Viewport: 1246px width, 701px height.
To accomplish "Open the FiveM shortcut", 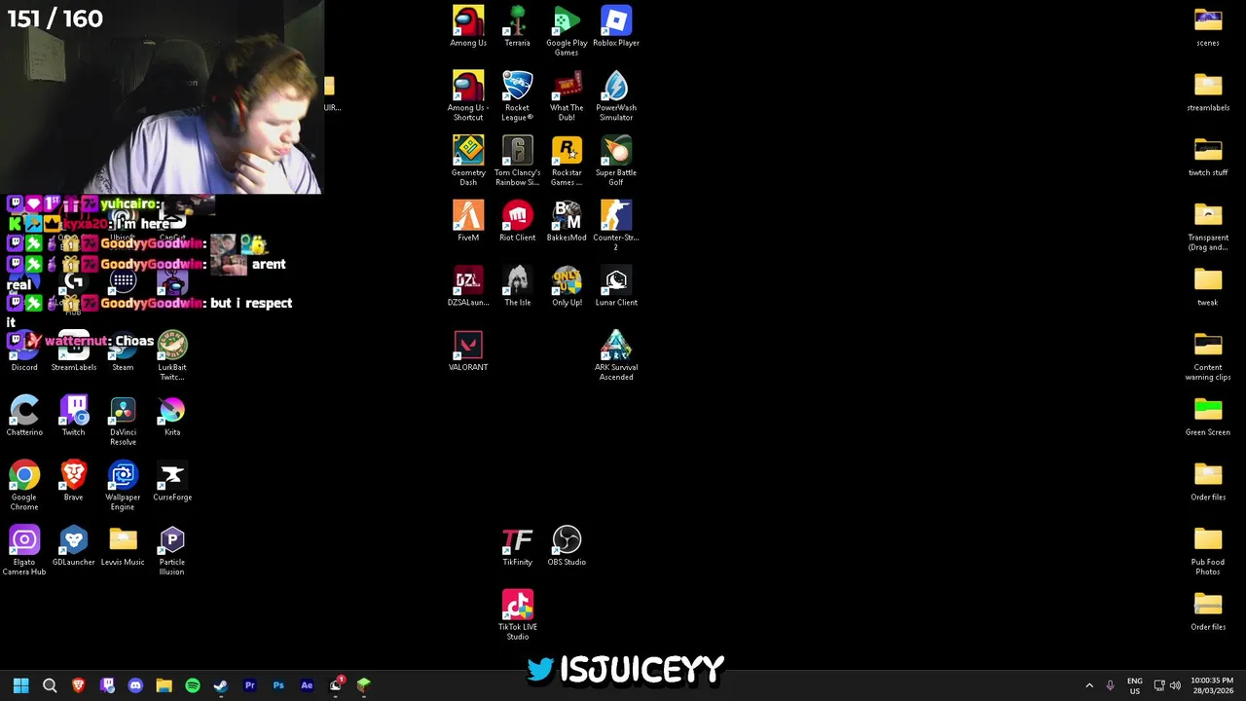I will tap(468, 221).
